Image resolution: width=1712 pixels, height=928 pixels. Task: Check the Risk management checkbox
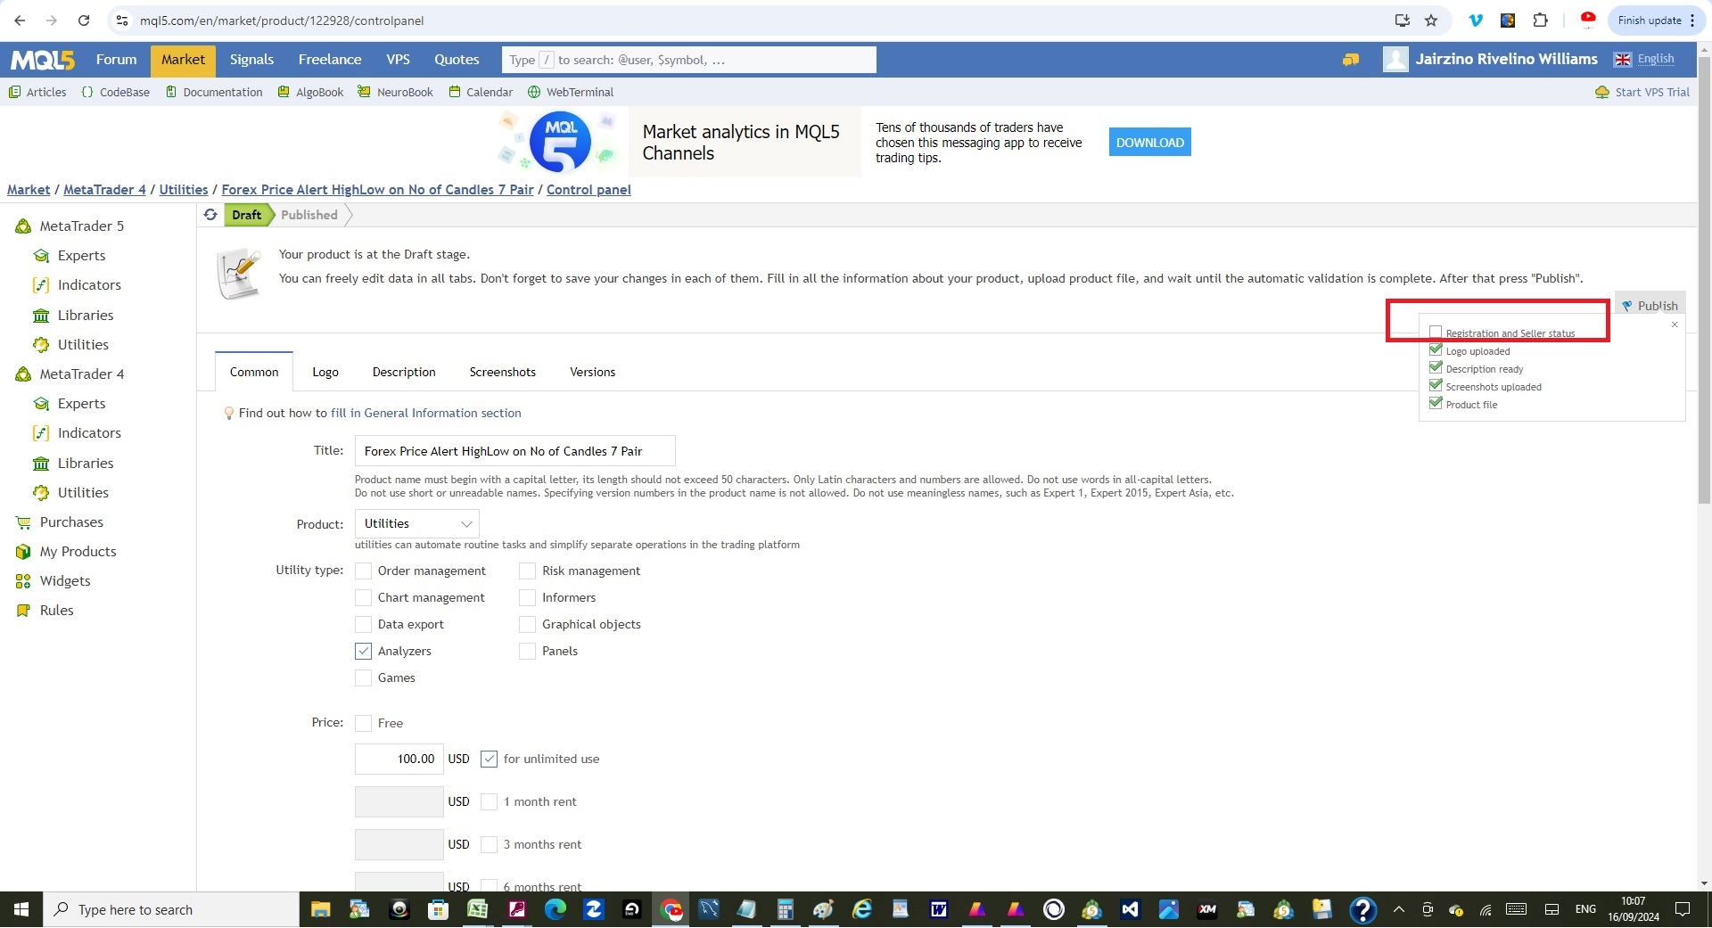point(528,571)
